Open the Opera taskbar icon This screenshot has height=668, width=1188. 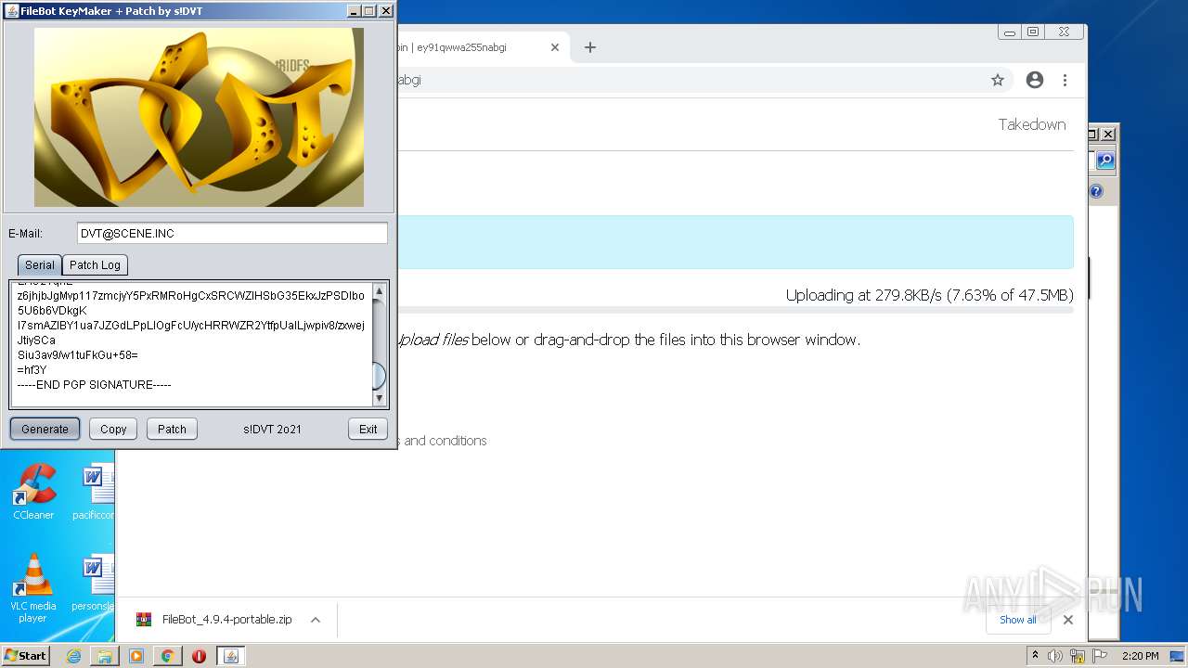click(x=199, y=656)
